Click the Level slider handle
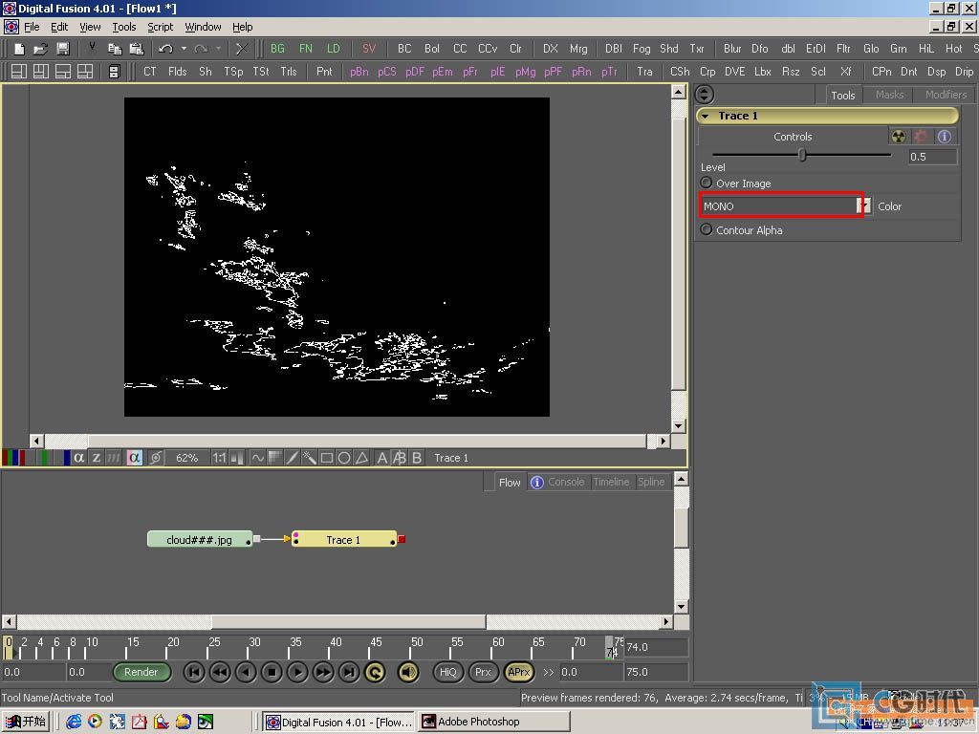 coord(802,155)
